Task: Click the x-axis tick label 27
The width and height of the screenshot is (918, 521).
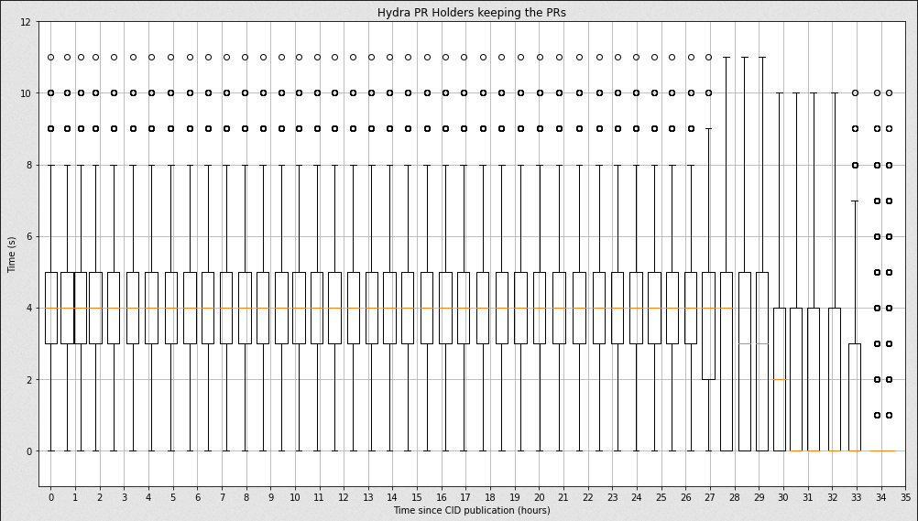Action: (710, 497)
